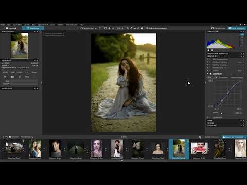Open the Vergleichen dropdown arrow
The width and height of the screenshot is (247, 185).
[96, 28]
